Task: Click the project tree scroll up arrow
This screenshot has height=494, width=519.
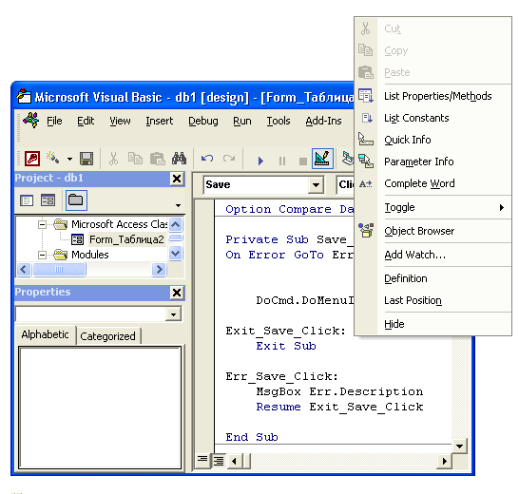Action: coord(176,224)
